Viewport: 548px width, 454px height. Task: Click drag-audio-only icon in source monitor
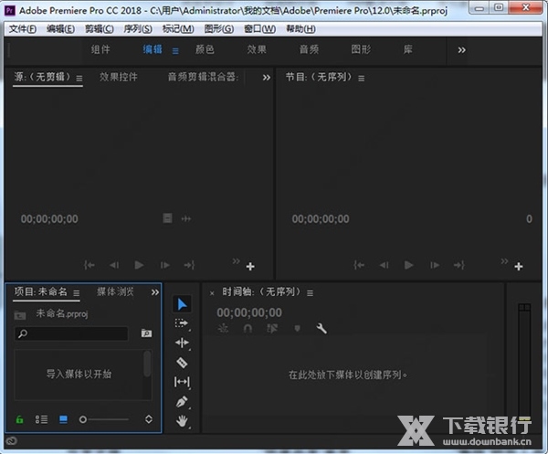[186, 219]
